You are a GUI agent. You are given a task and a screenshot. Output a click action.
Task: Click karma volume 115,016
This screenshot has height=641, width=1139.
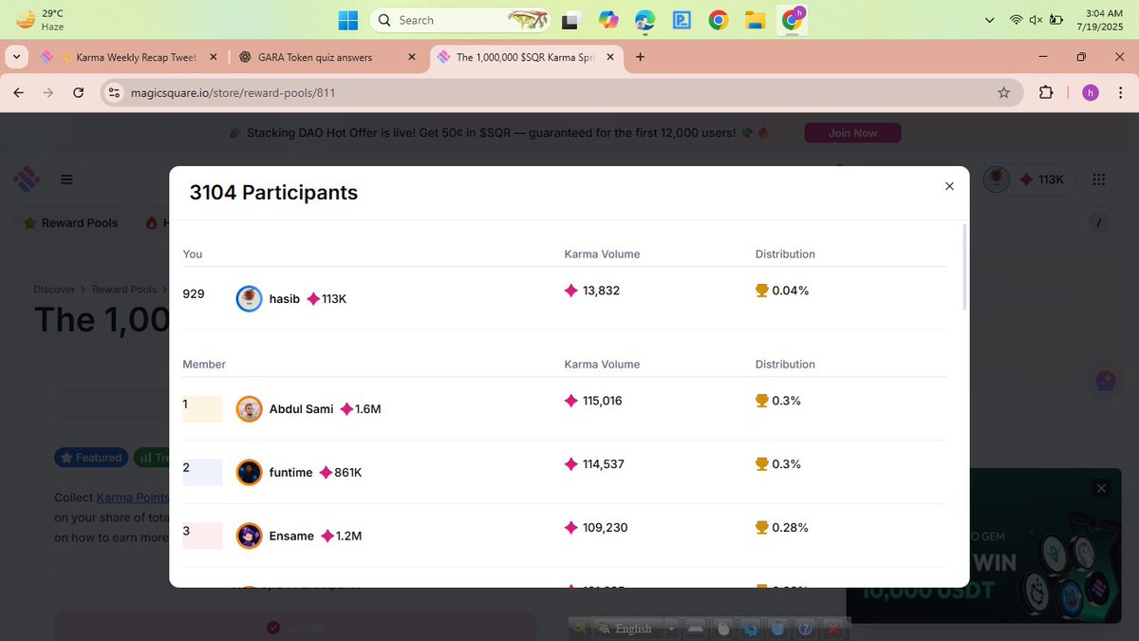point(603,401)
